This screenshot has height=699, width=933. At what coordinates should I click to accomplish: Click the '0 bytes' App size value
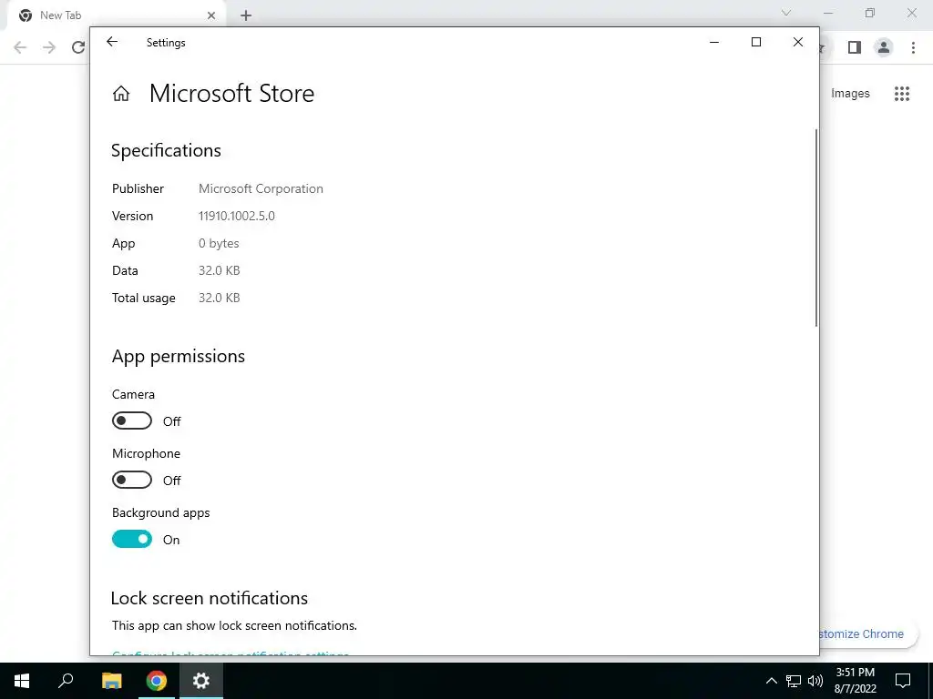219,243
